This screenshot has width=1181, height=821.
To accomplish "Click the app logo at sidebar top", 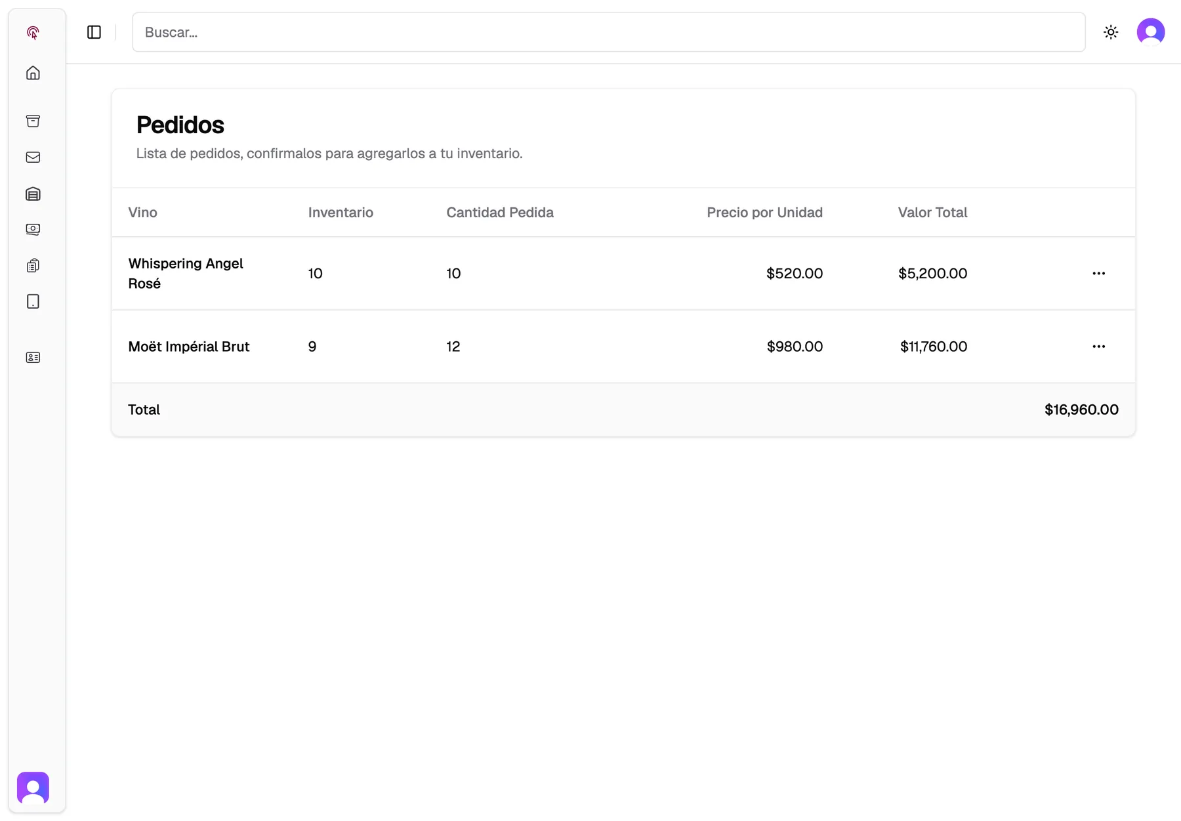I will point(33,32).
